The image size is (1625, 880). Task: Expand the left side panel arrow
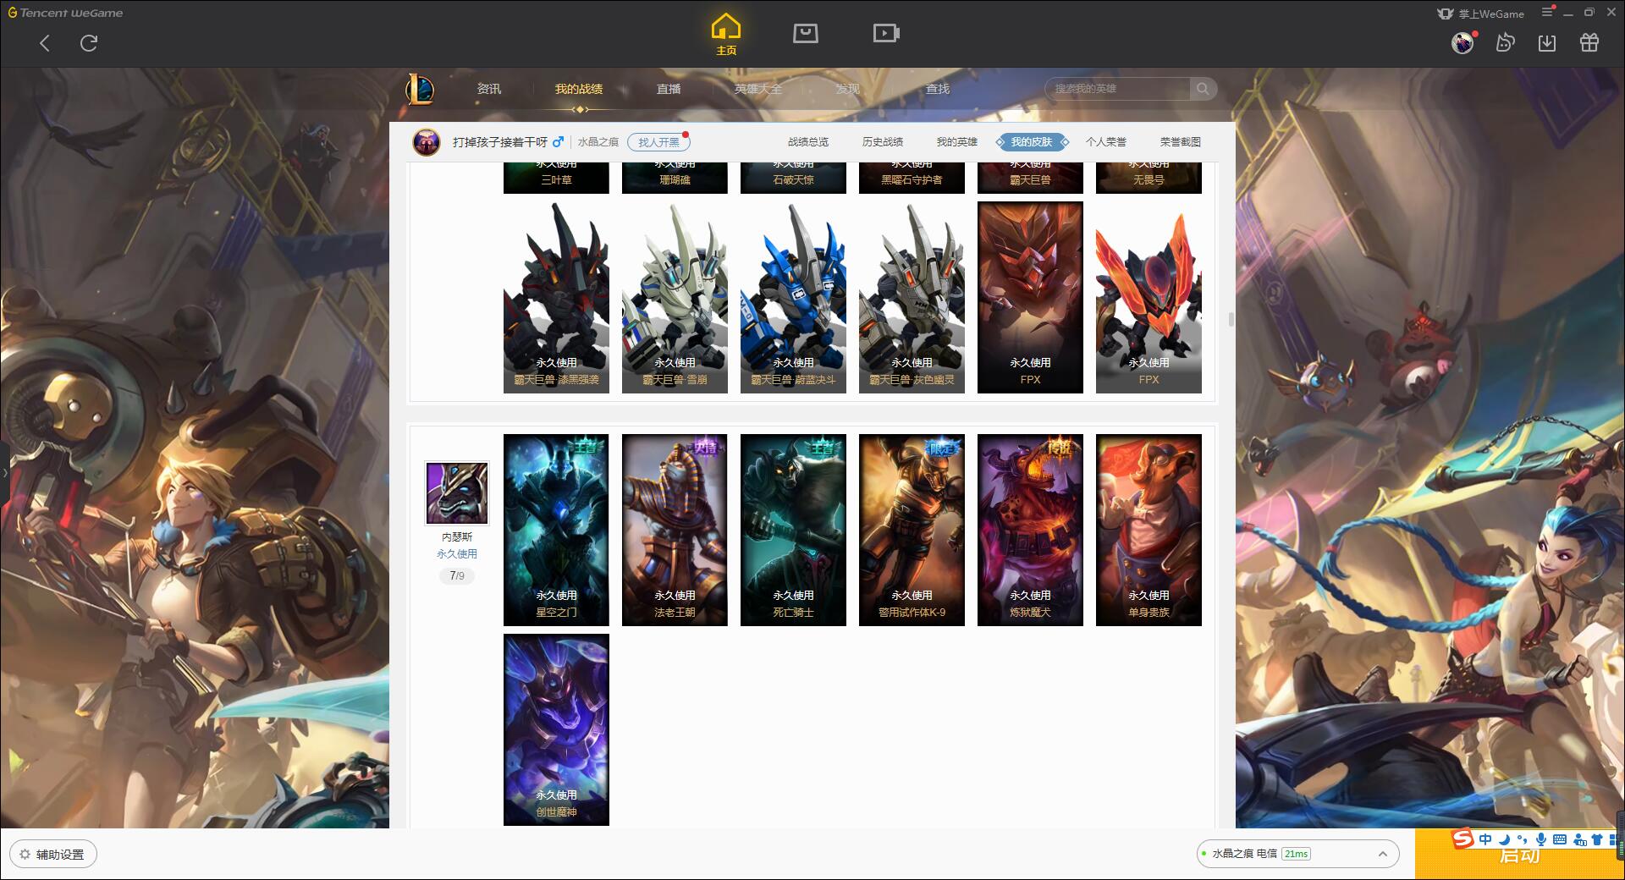(4, 472)
